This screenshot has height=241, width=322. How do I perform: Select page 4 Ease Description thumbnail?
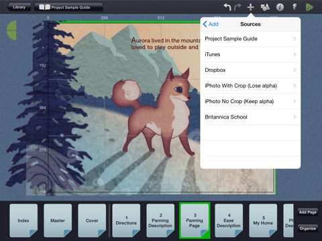click(x=229, y=220)
